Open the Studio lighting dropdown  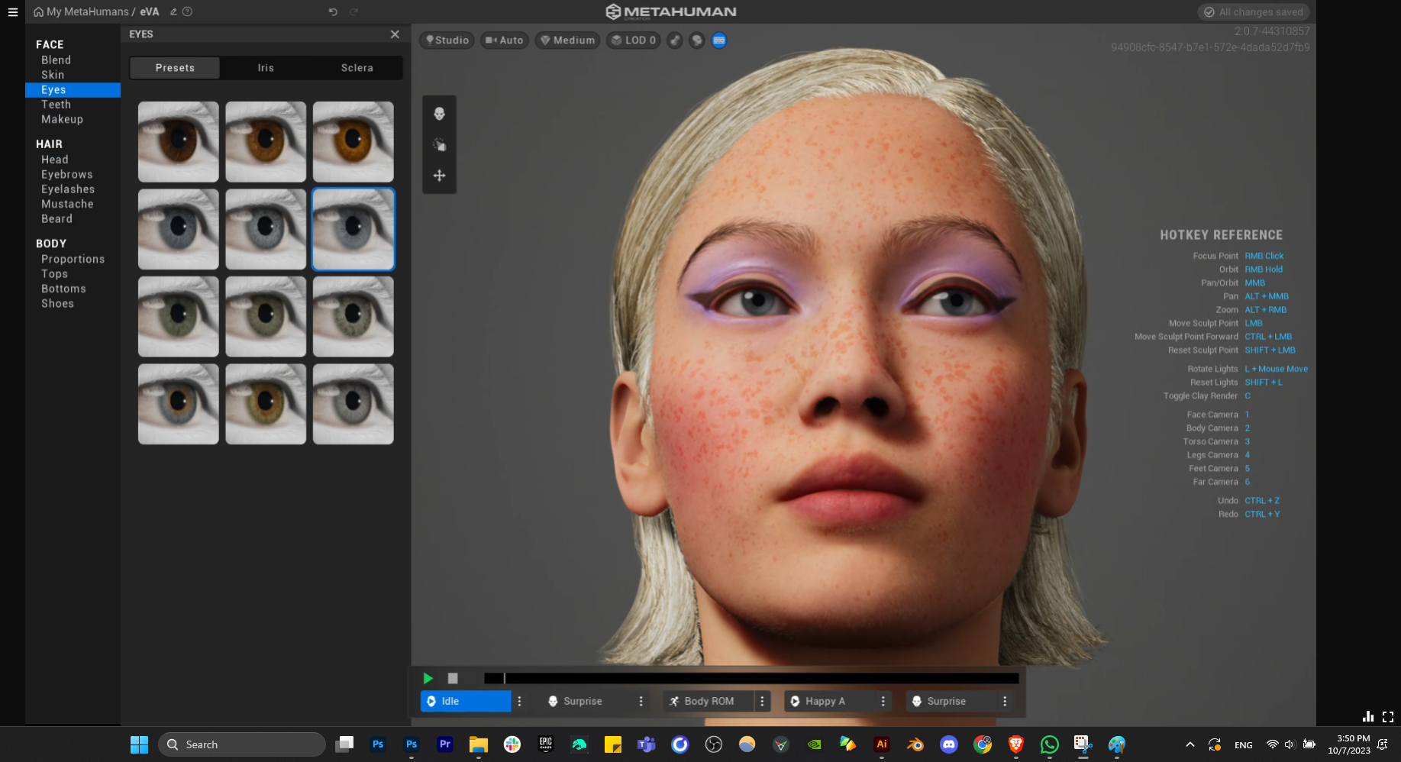coord(447,40)
